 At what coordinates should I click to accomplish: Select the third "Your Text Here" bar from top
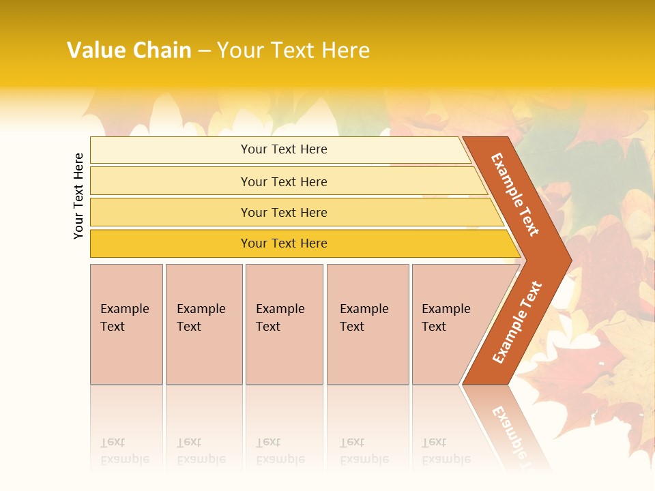284,212
